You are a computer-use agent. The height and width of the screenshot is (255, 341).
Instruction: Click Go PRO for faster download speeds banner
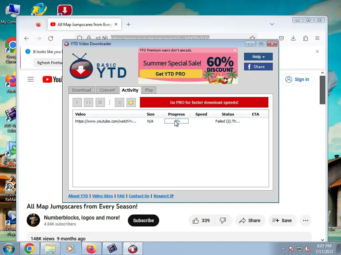[x=204, y=102]
